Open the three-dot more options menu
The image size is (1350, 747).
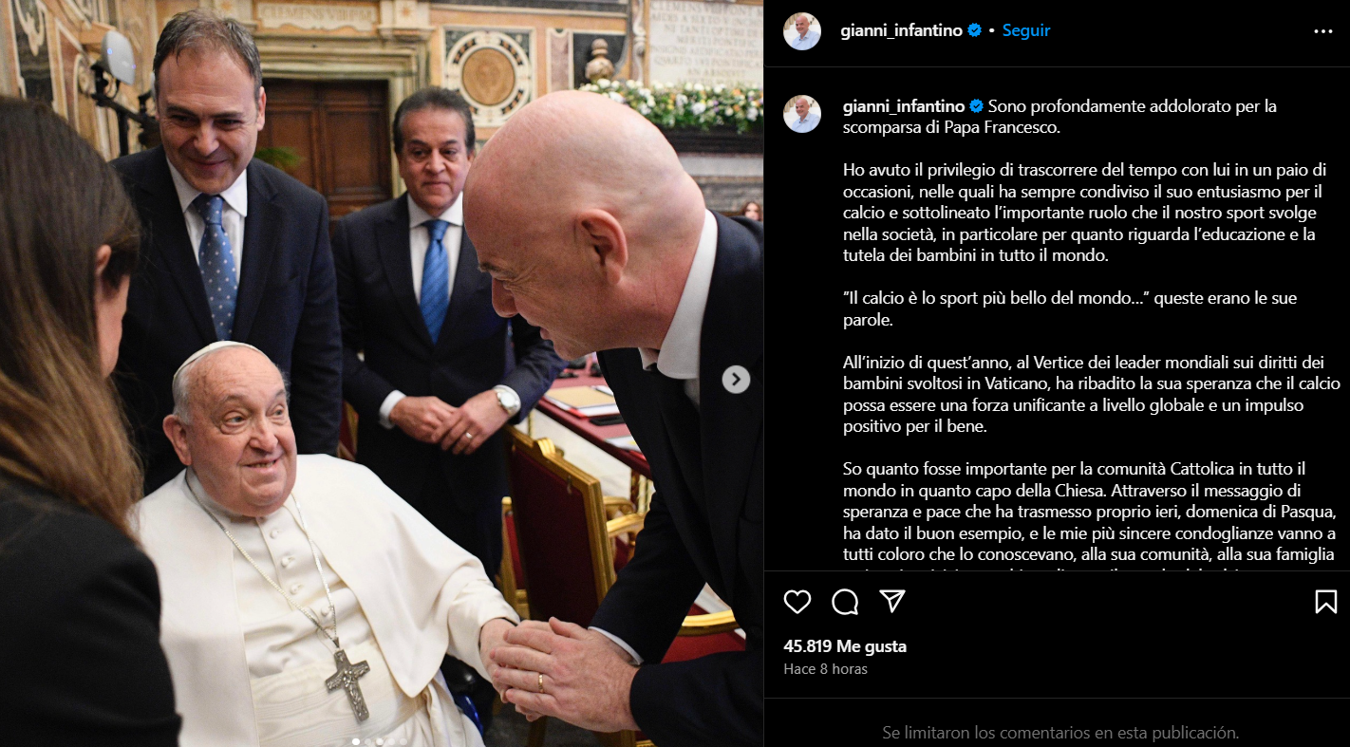point(1323,31)
